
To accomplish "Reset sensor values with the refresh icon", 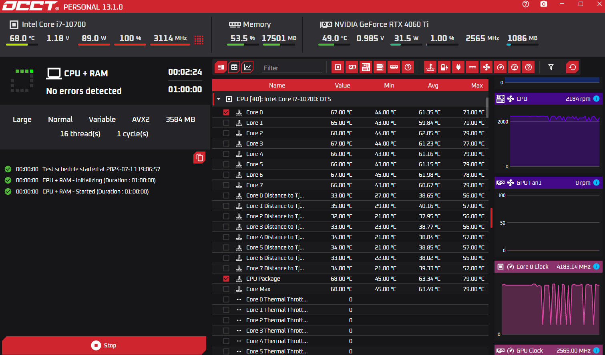I will 573,67.
